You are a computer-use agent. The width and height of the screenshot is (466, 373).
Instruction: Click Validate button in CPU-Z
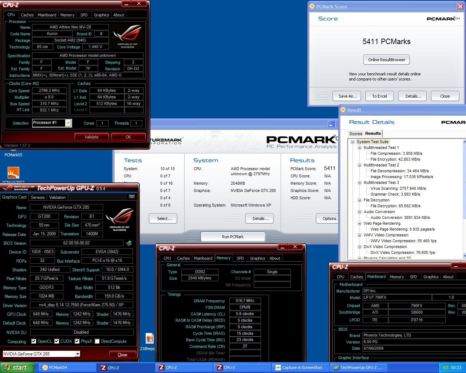[x=91, y=137]
